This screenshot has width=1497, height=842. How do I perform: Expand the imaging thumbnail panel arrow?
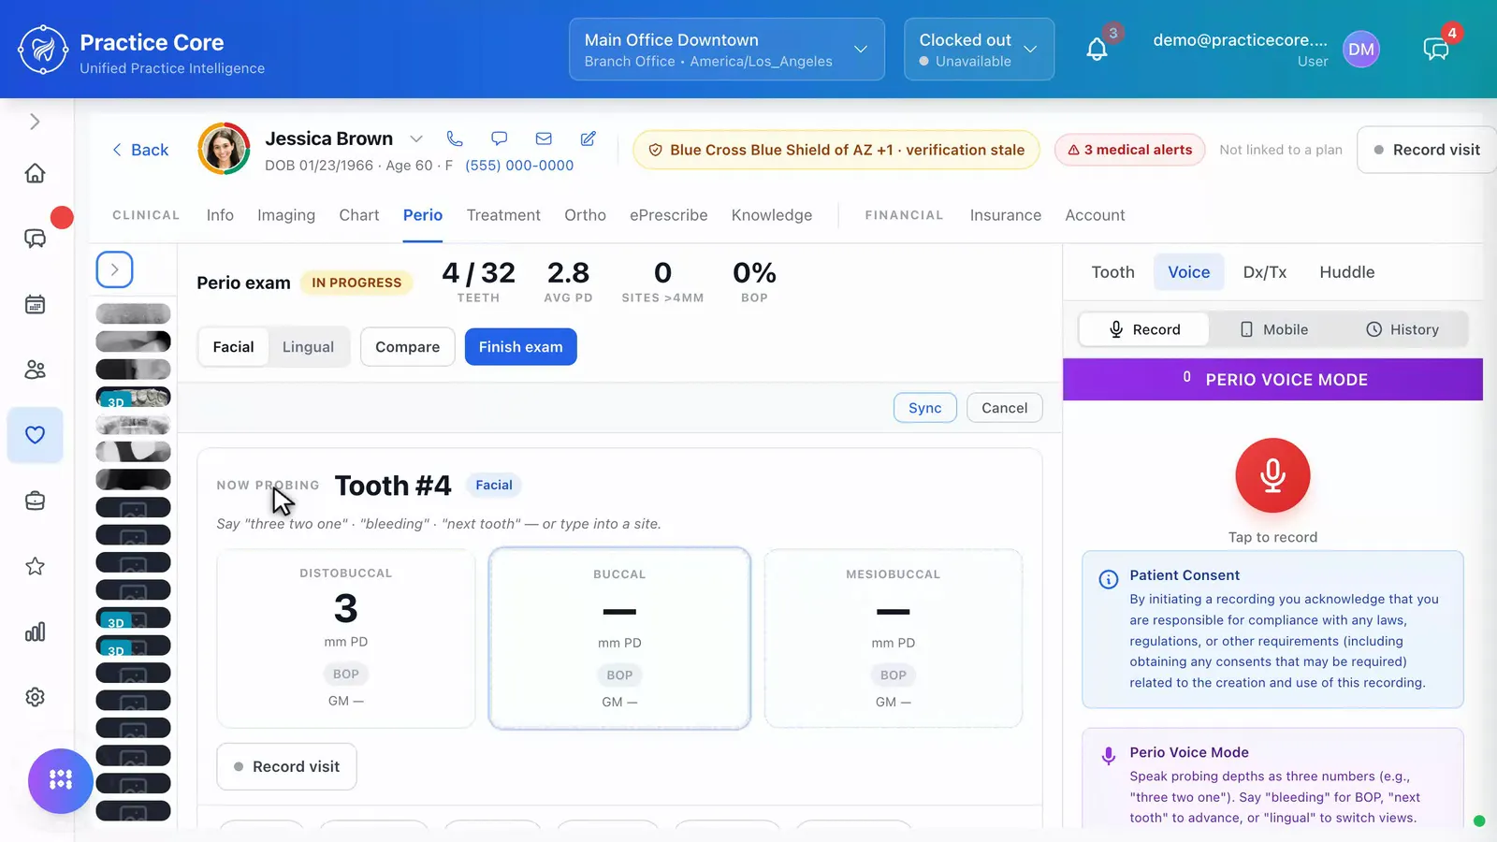[x=114, y=269]
